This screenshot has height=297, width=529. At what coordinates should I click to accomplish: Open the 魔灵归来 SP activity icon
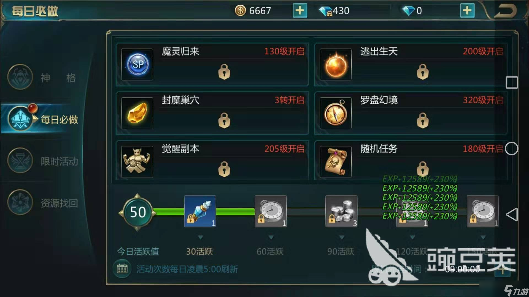click(137, 64)
